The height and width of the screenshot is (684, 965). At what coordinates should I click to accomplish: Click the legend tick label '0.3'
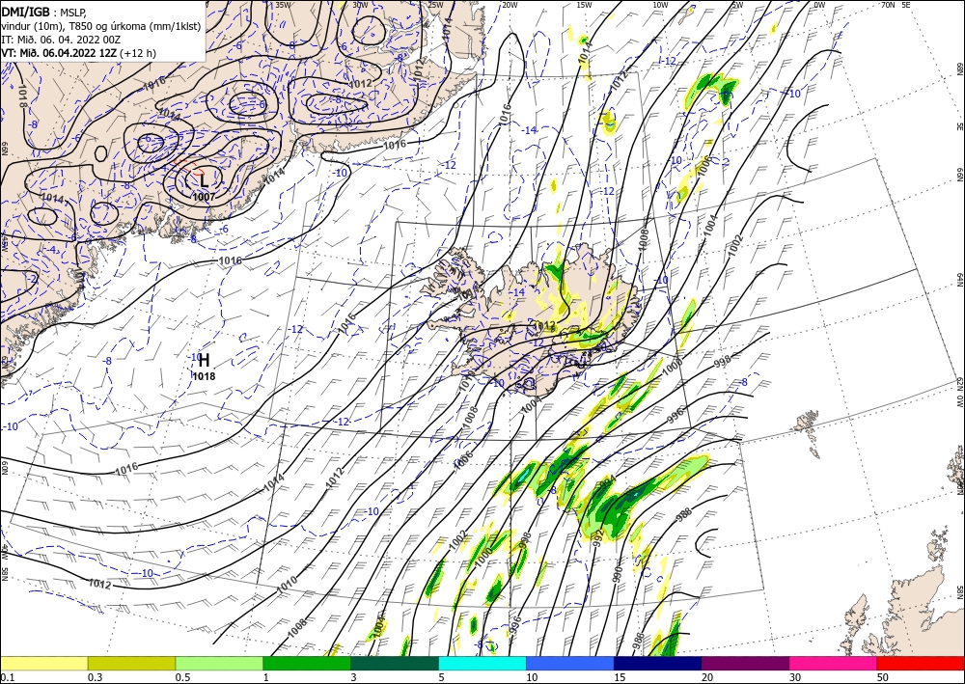tap(96, 678)
